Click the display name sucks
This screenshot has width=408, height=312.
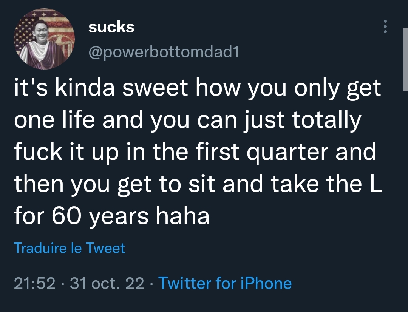tap(111, 27)
